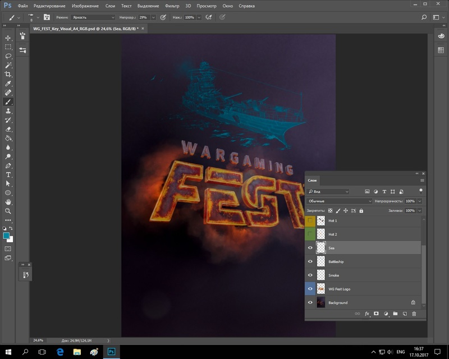This screenshot has height=359, width=449.
Task: Select the Hand tool
Action: tap(8, 202)
